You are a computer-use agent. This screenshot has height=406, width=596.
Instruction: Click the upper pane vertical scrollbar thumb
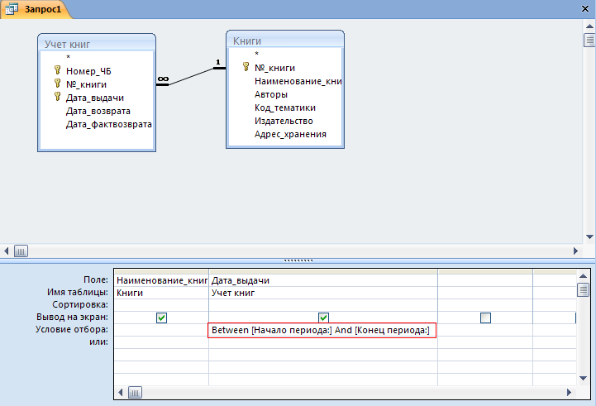(589, 41)
